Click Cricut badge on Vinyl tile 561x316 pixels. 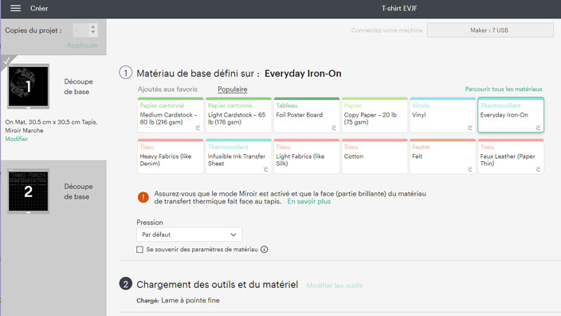tap(470, 128)
